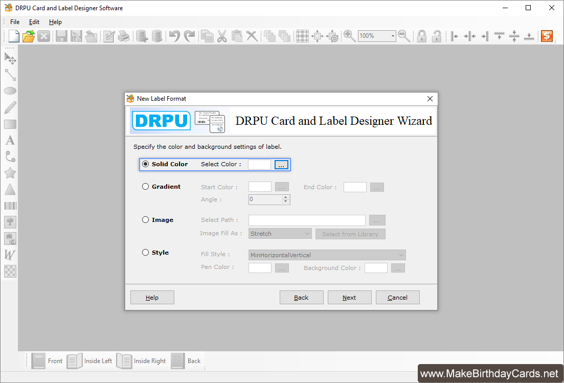
Task: Click the Next button in wizard
Action: tap(349, 298)
